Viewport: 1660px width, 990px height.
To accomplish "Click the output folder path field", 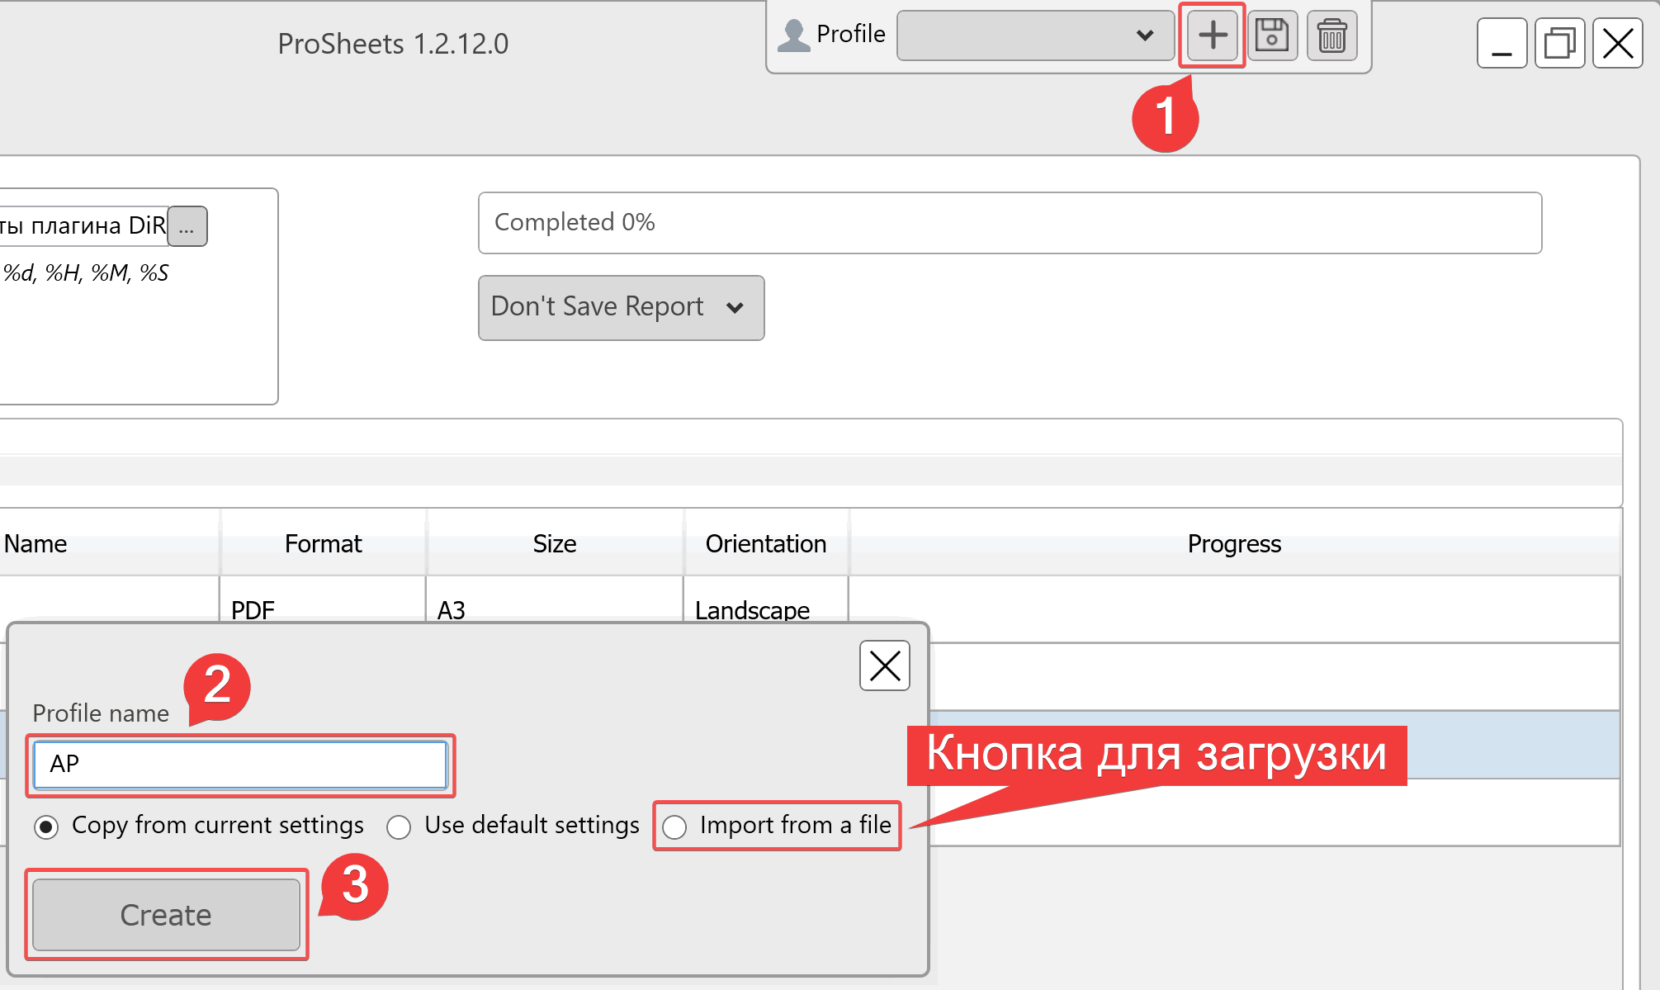I will 83,226.
